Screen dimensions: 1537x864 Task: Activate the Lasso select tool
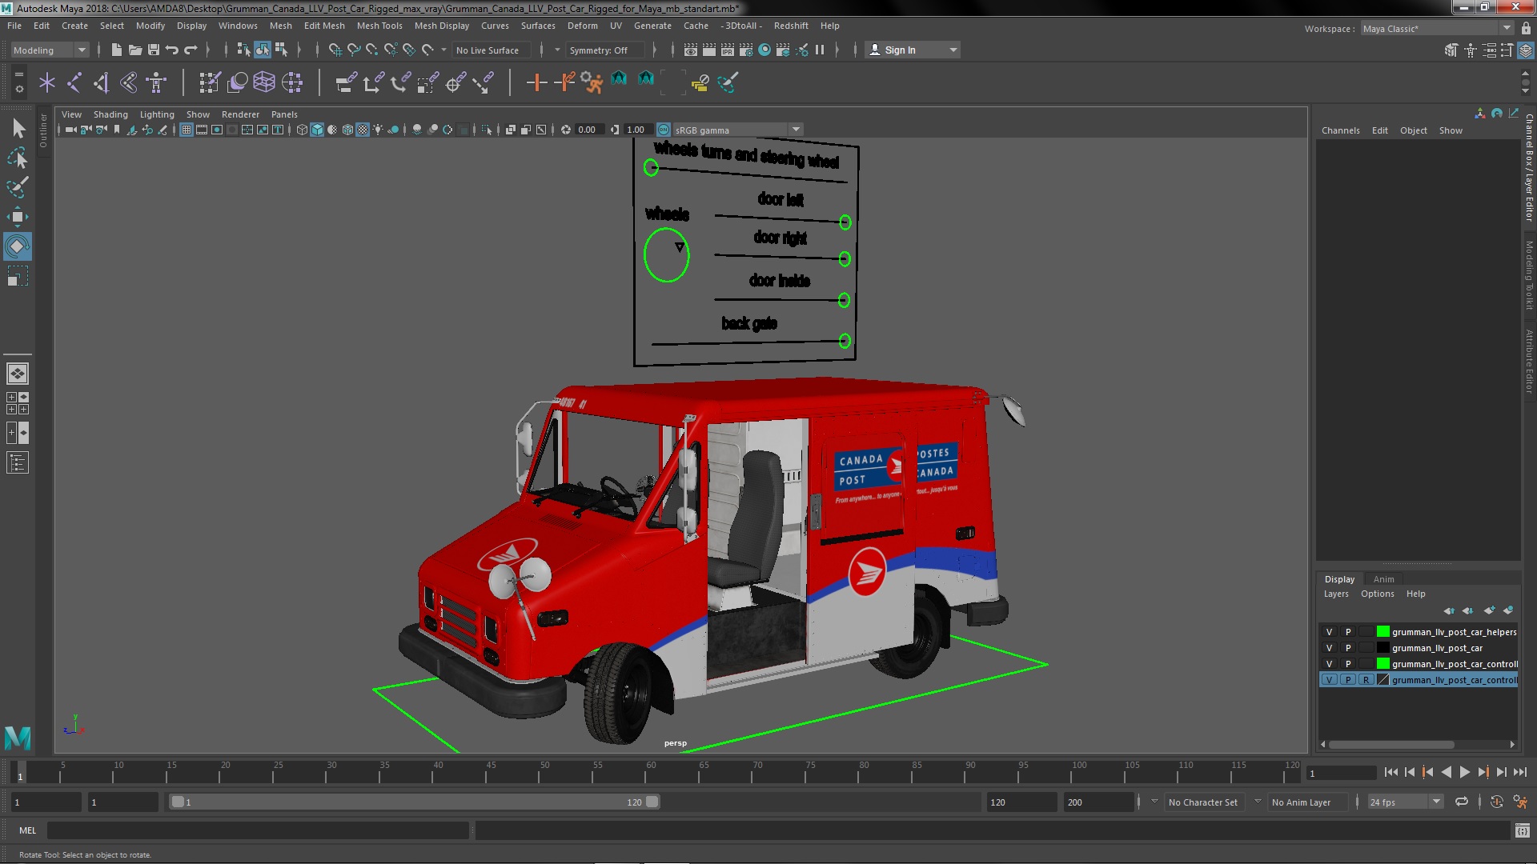pyautogui.click(x=18, y=158)
